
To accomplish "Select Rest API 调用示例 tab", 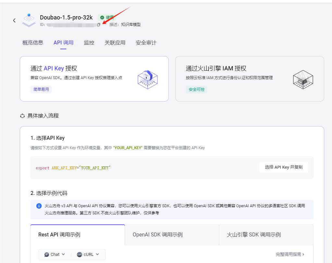I will point(78,235).
